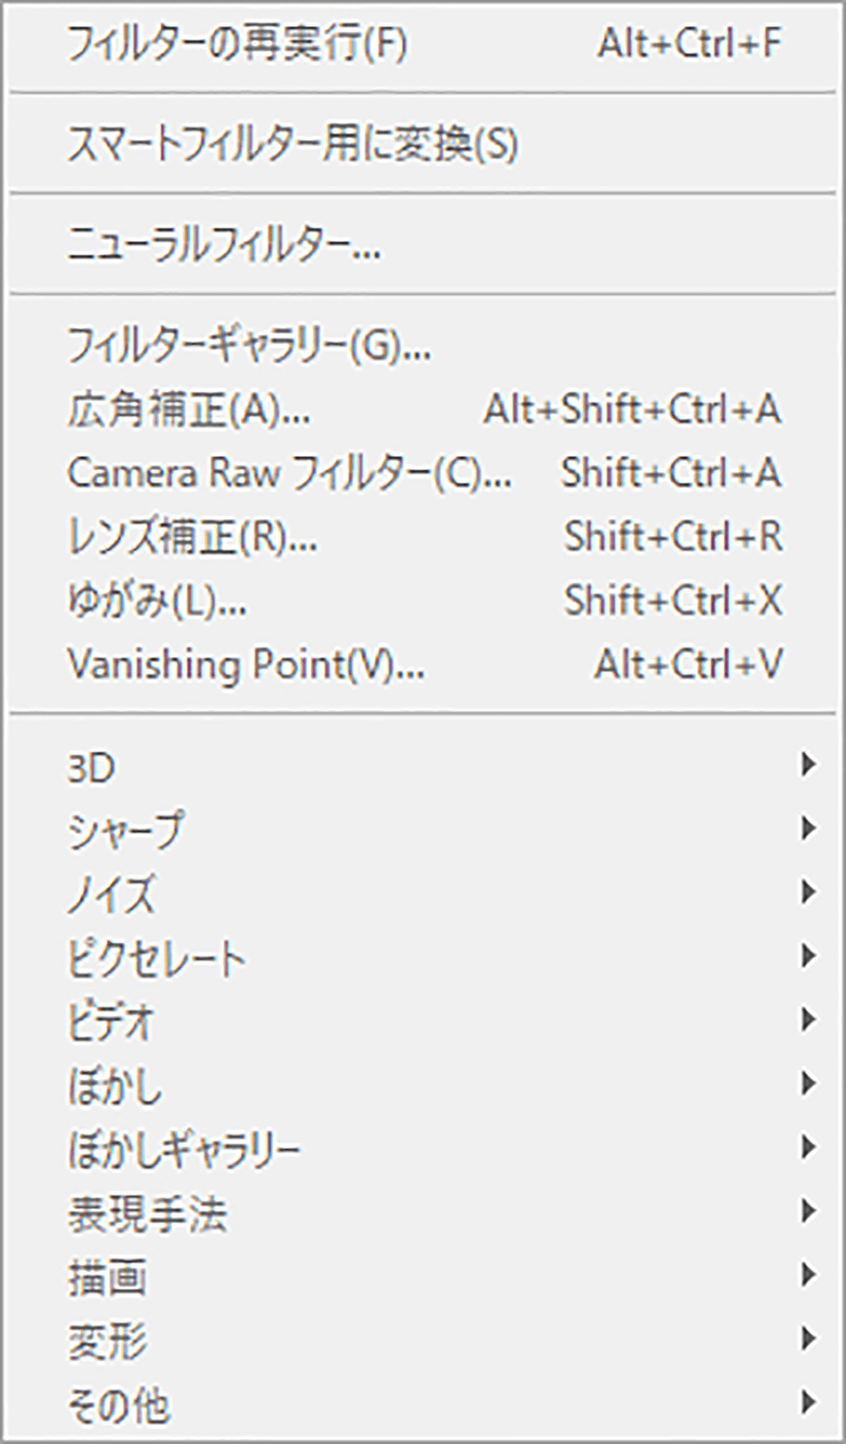Select スマートフィルター用に変換(S) option
The image size is (846, 1444).
pyautogui.click(x=292, y=145)
